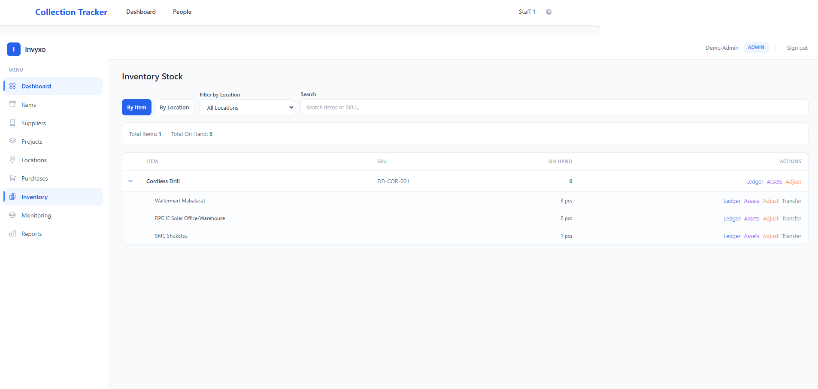Click the SKU column header

pyautogui.click(x=382, y=161)
